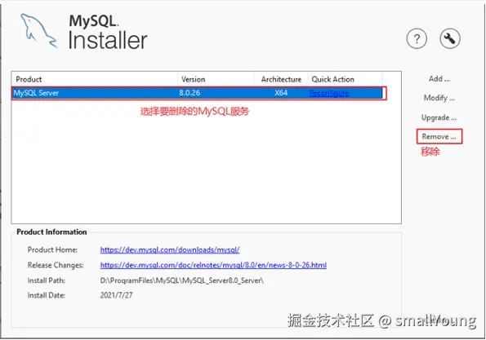486x340 pixels.
Task: Click version value 8.0.26
Action: (189, 93)
